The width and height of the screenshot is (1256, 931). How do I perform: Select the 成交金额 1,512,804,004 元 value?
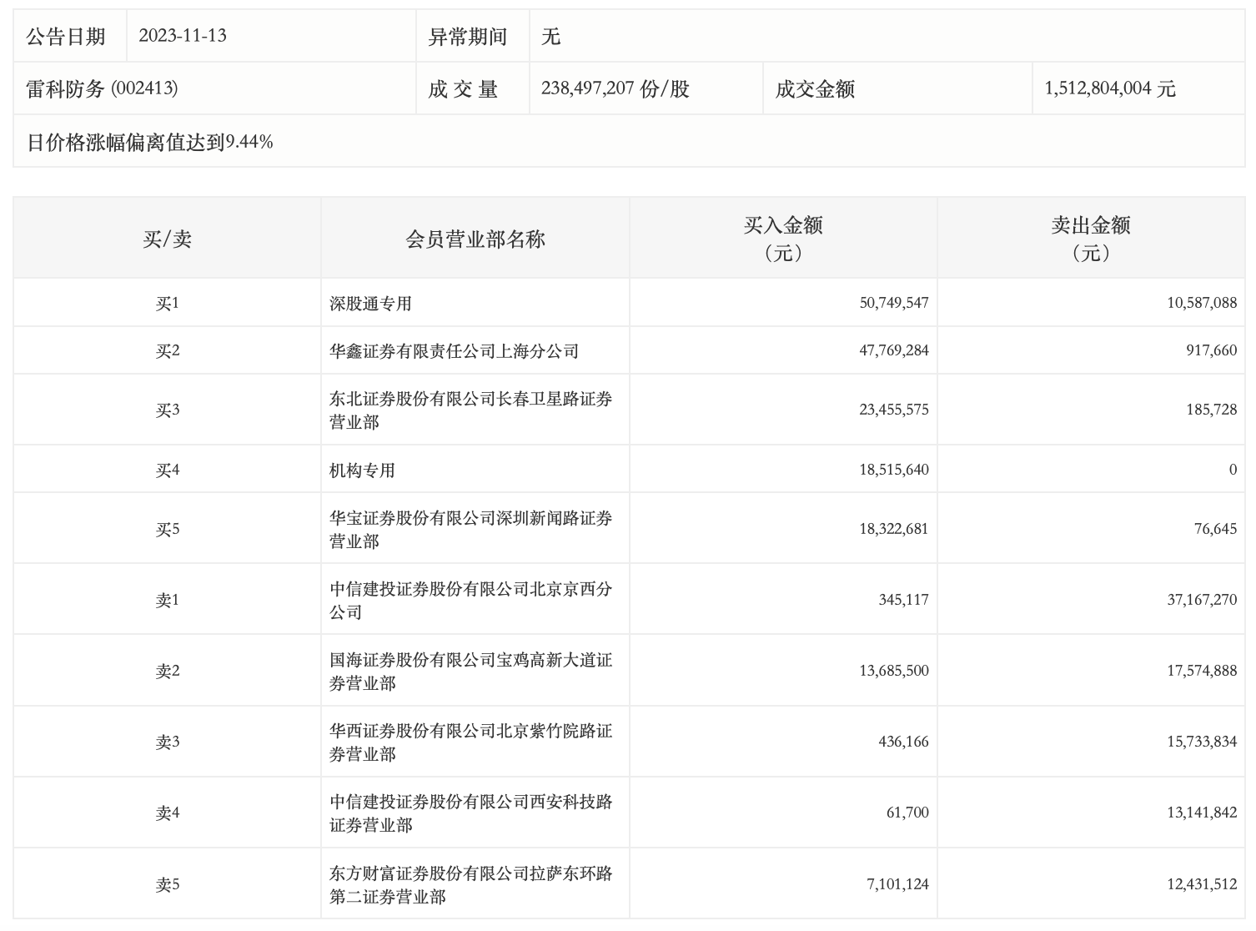1109,89
